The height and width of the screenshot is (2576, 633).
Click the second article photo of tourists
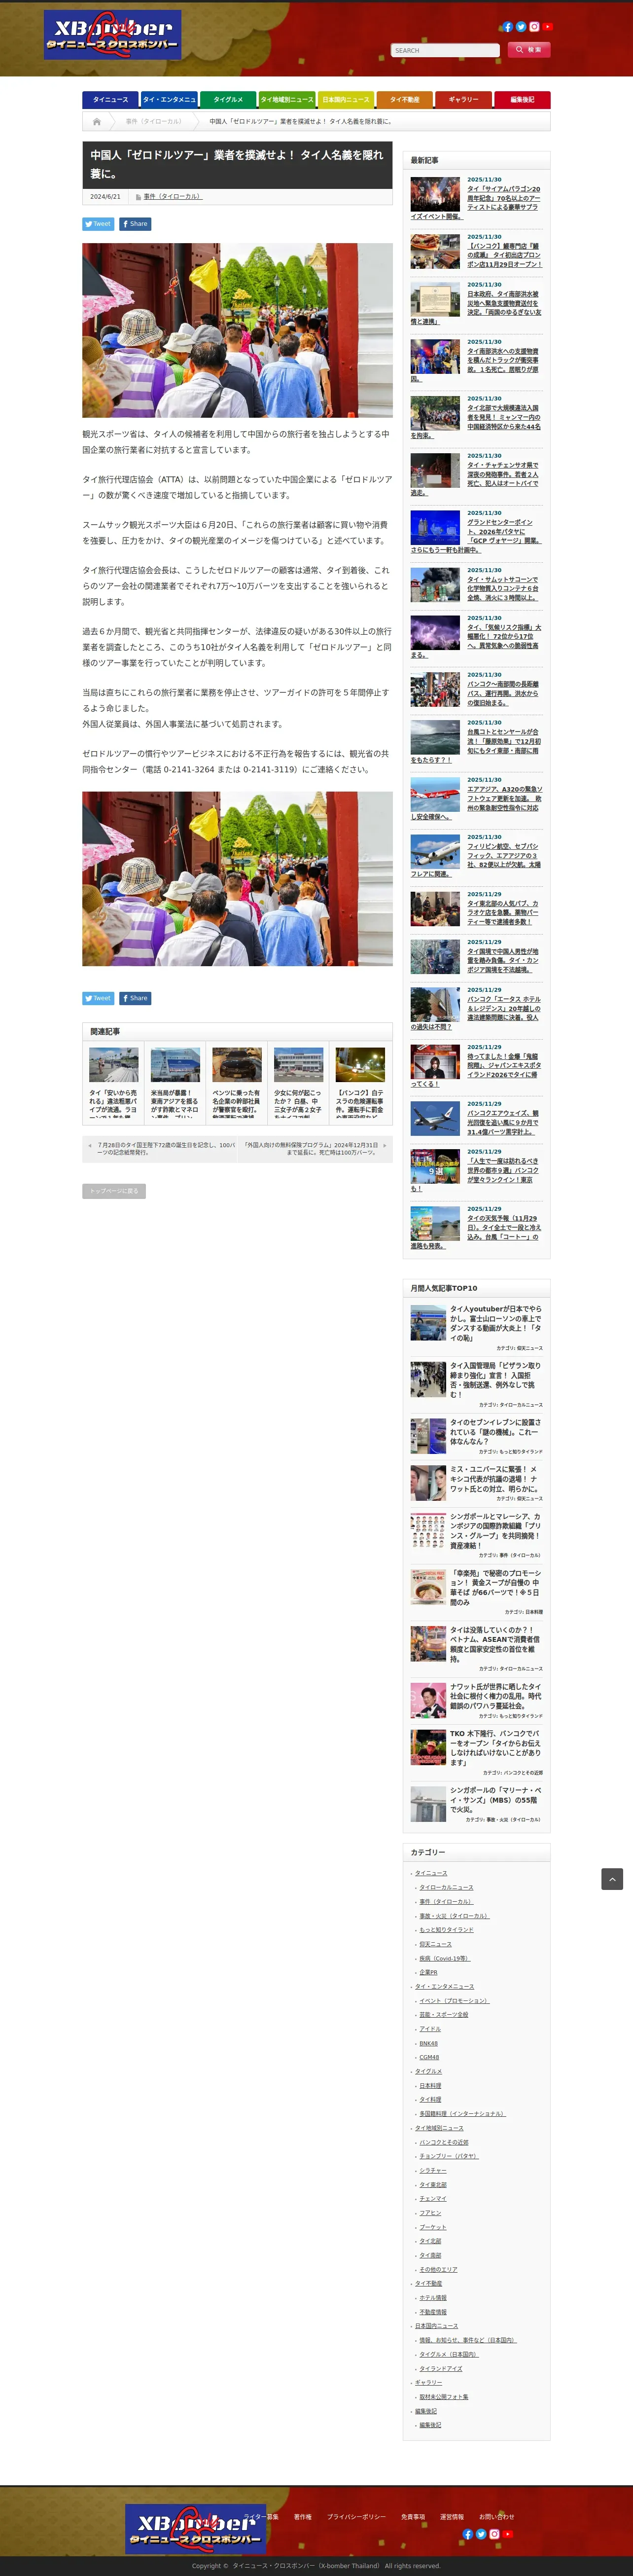[x=237, y=878]
